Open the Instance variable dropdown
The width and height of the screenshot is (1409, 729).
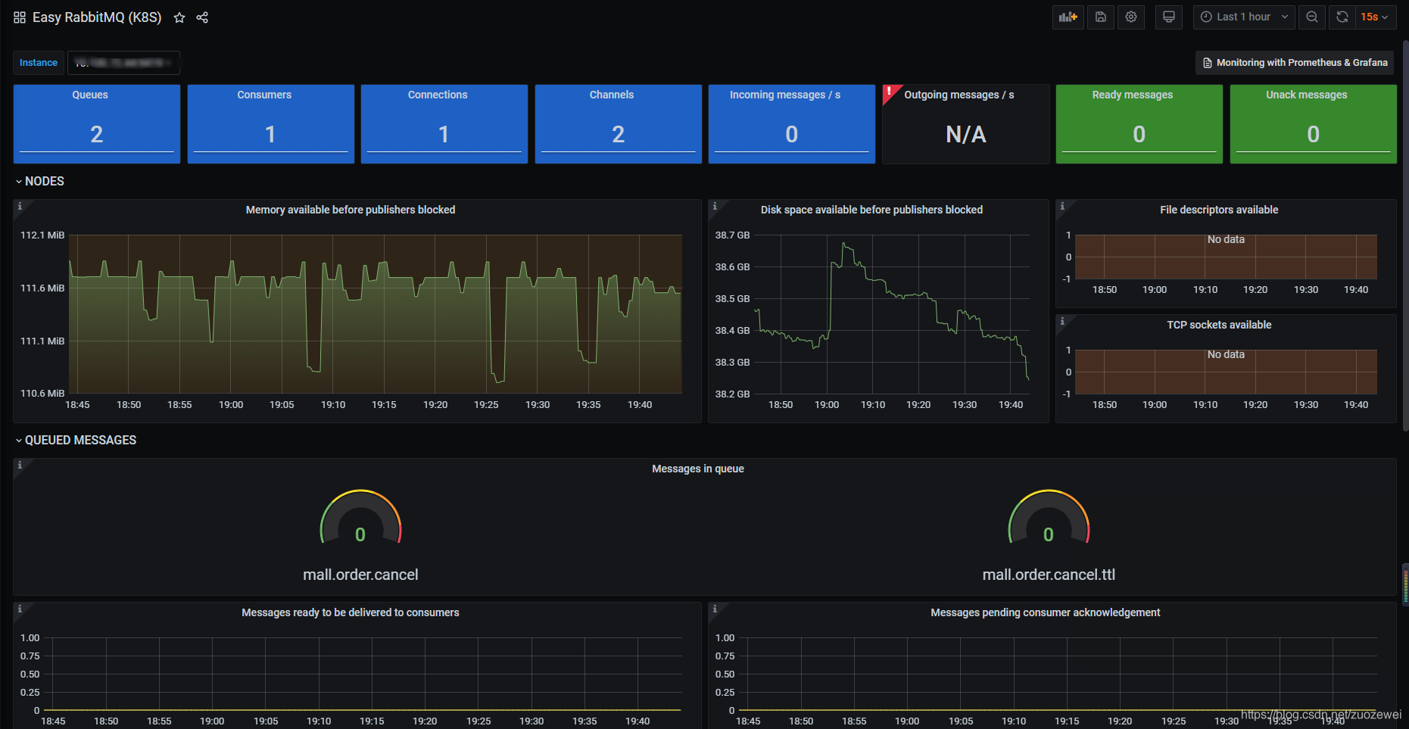(x=123, y=63)
